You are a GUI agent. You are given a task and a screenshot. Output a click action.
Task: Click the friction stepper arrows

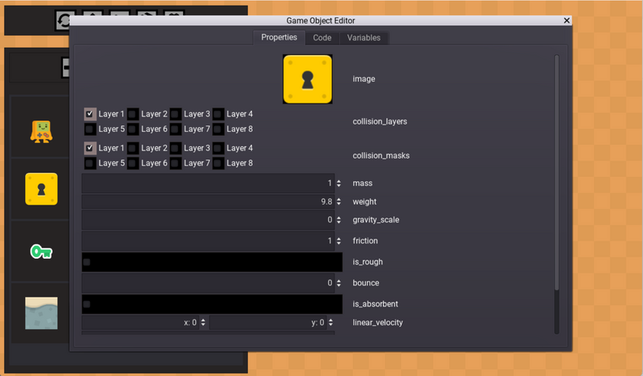[339, 241]
